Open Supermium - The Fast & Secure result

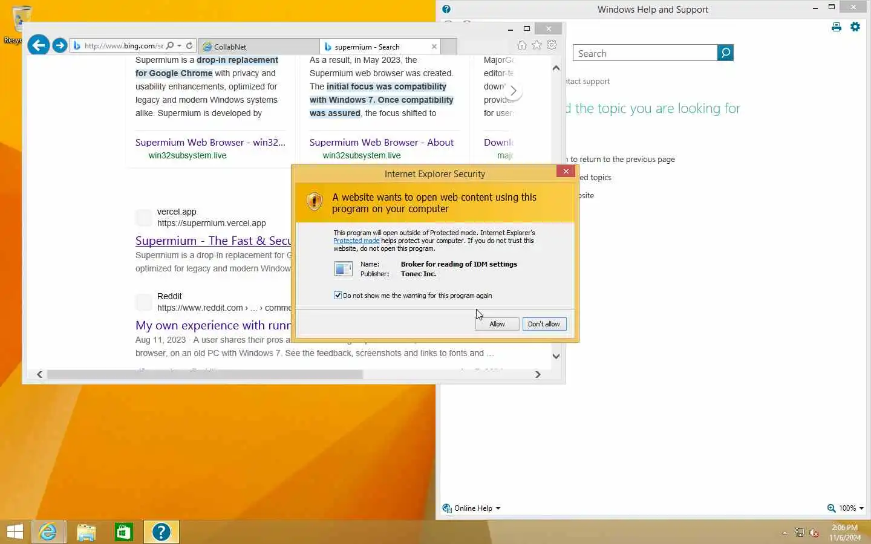(x=213, y=241)
